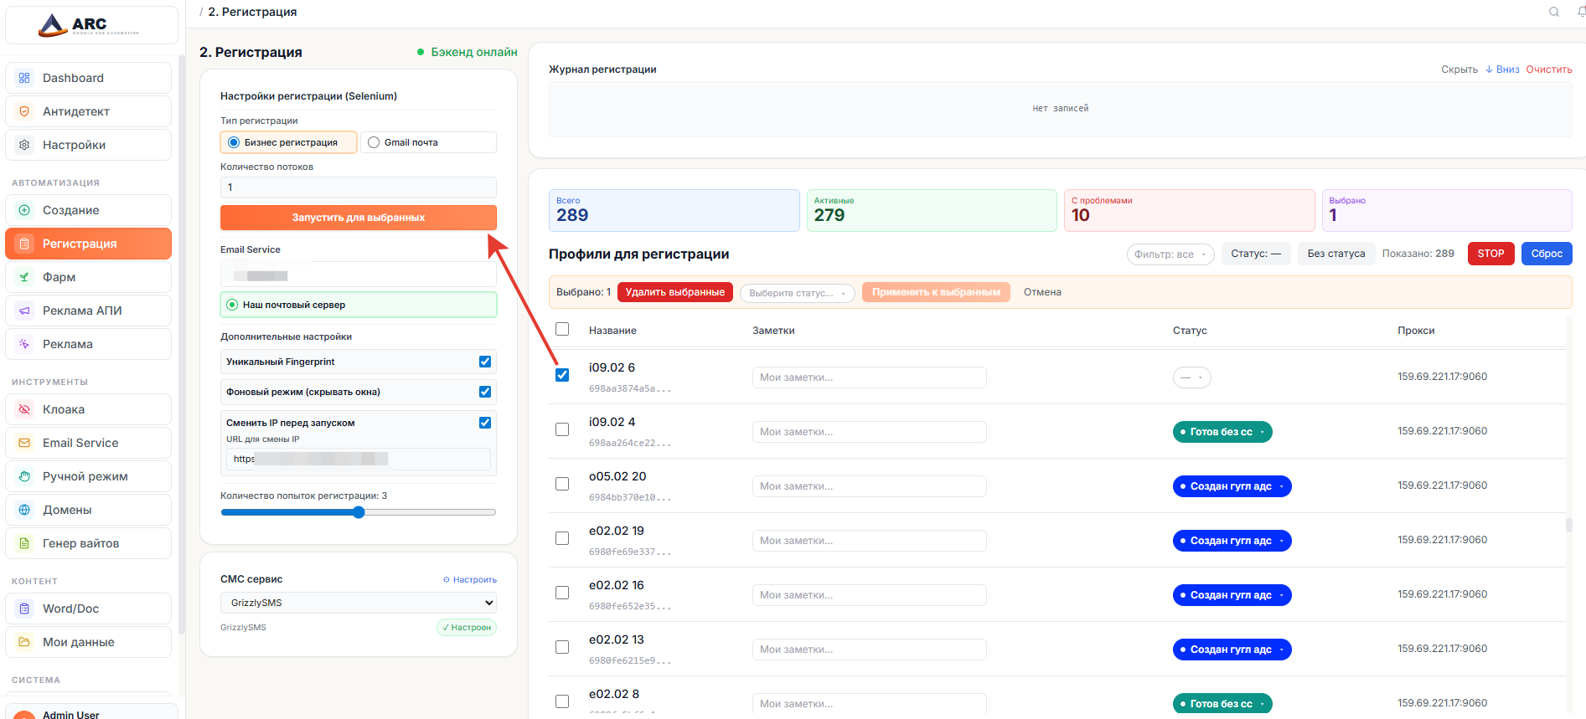Click the Антидетект shield icon

point(24,111)
